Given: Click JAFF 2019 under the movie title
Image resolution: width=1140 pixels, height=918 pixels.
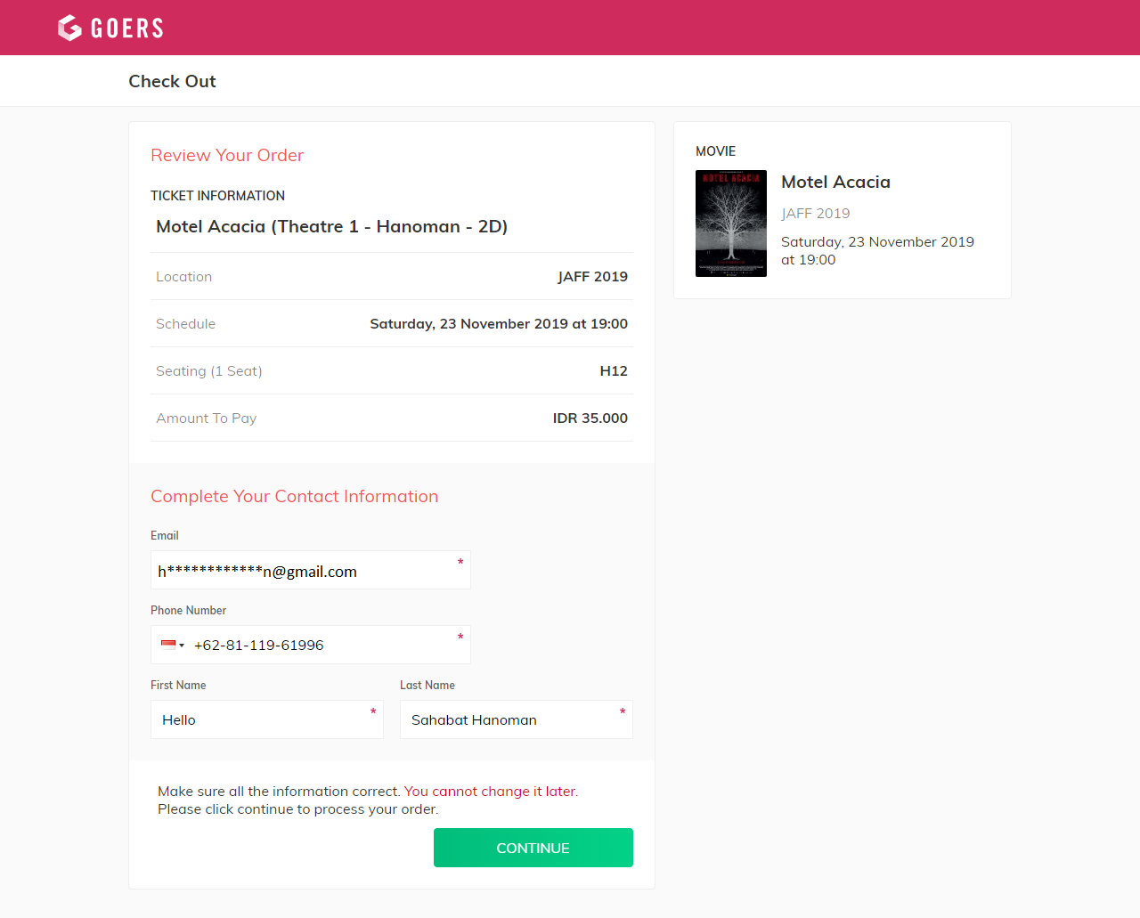Looking at the screenshot, I should coord(815,214).
